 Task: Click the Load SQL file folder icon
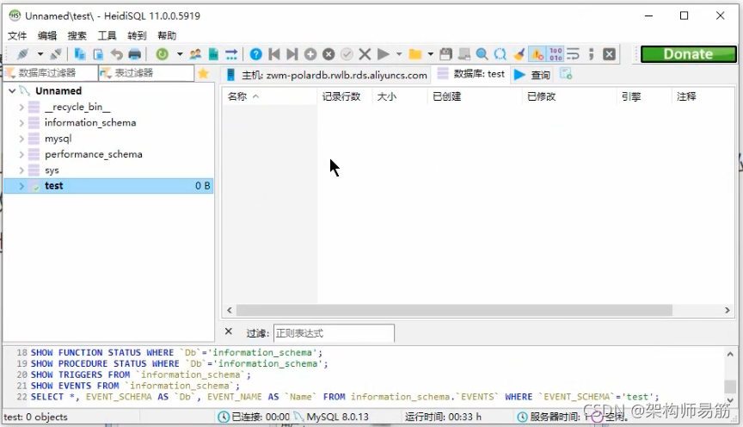point(415,54)
